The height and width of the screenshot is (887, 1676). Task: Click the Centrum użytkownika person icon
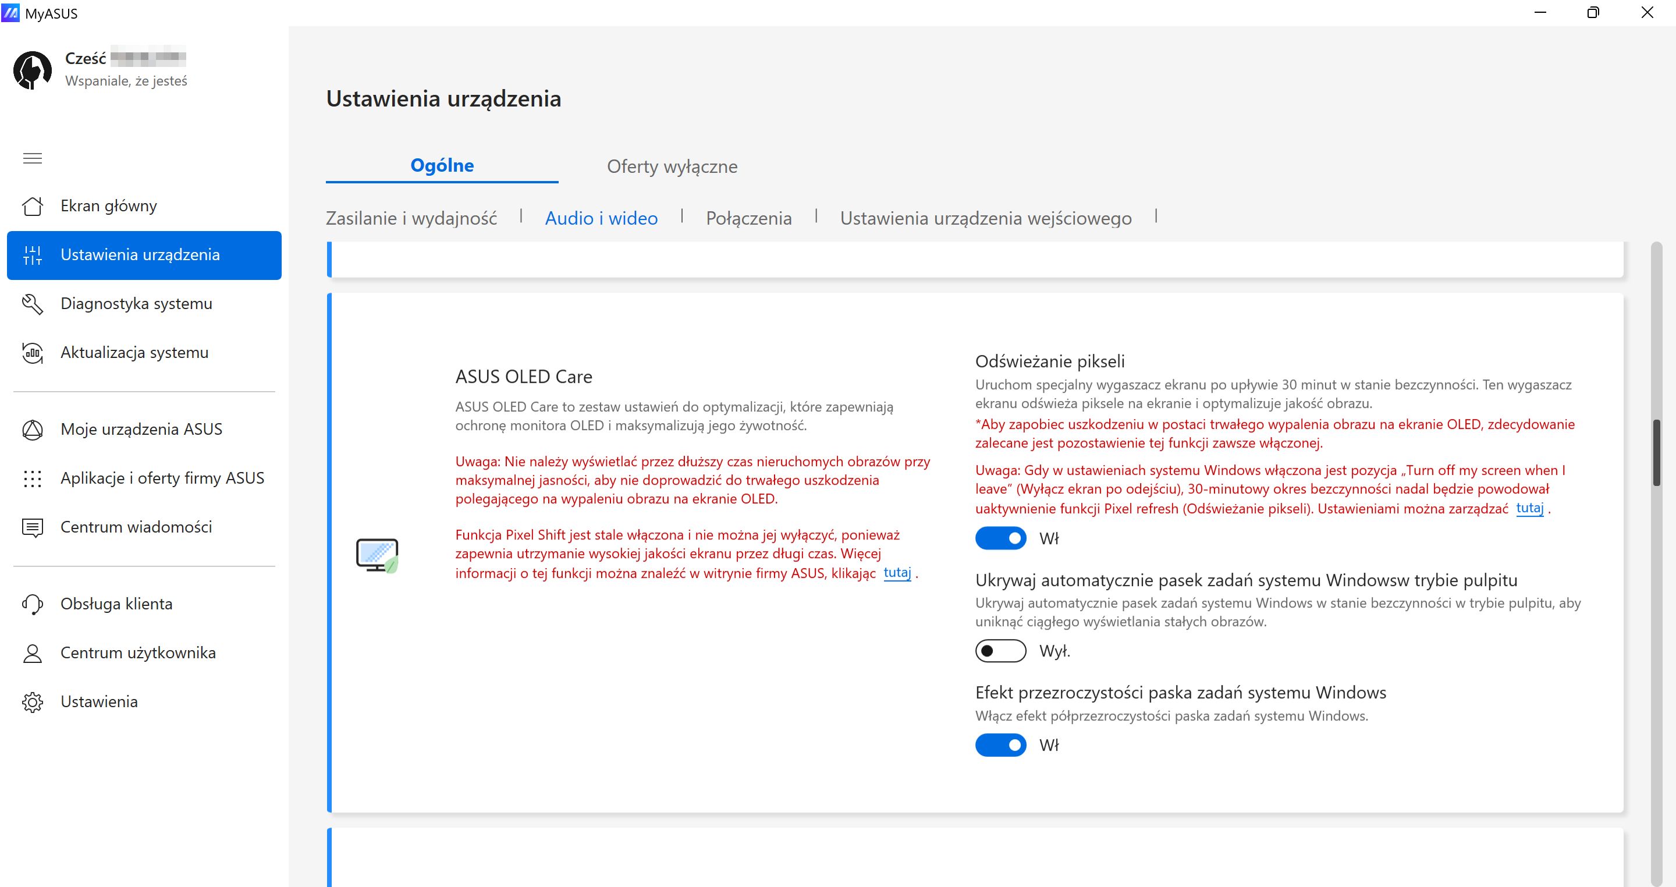tap(33, 652)
